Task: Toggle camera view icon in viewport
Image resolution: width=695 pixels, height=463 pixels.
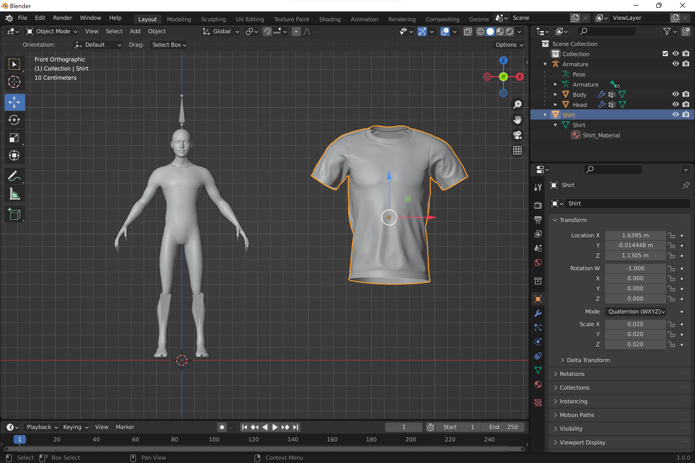Action: (517, 135)
